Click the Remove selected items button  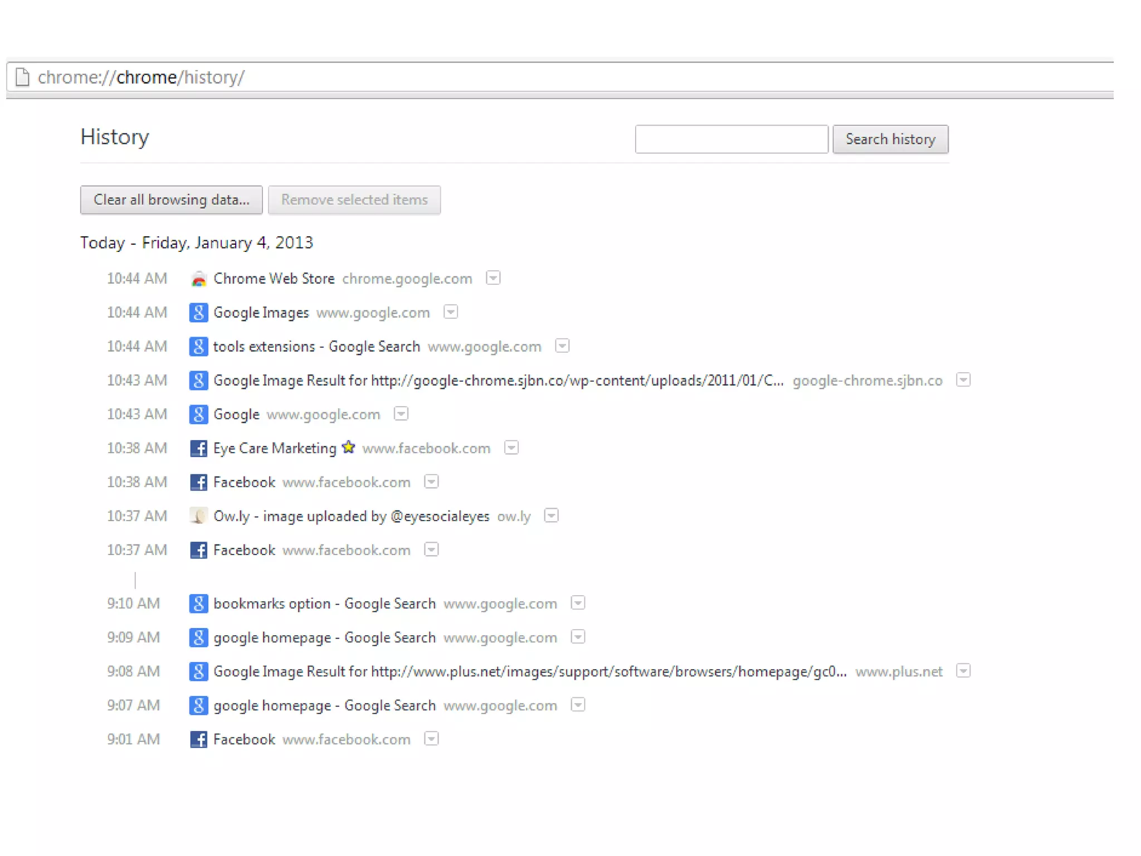(x=354, y=200)
